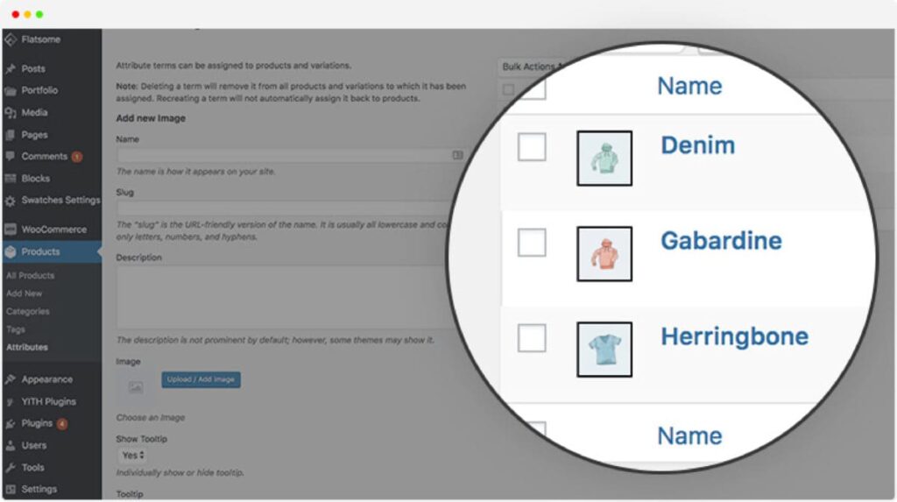Open the Show Tooltip Yes dropdown
897x502 pixels.
[x=133, y=456]
